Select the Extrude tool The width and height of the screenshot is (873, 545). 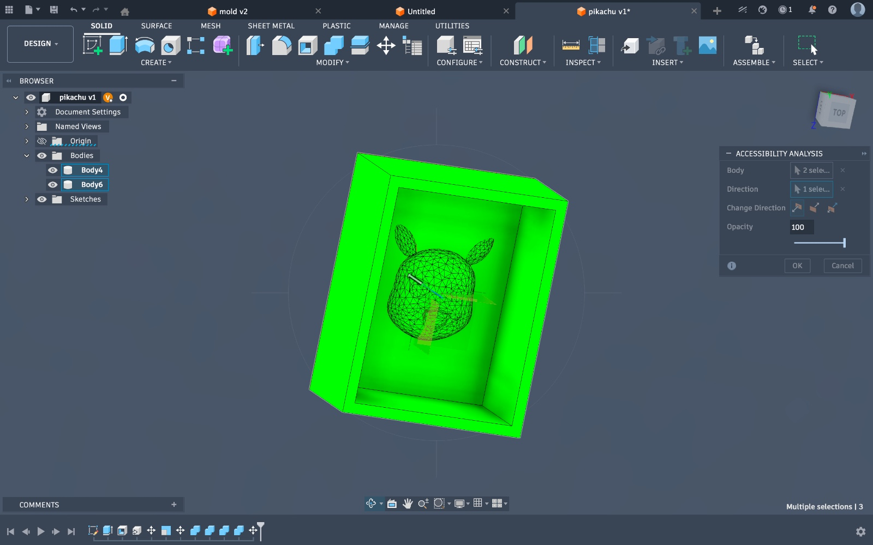point(118,45)
